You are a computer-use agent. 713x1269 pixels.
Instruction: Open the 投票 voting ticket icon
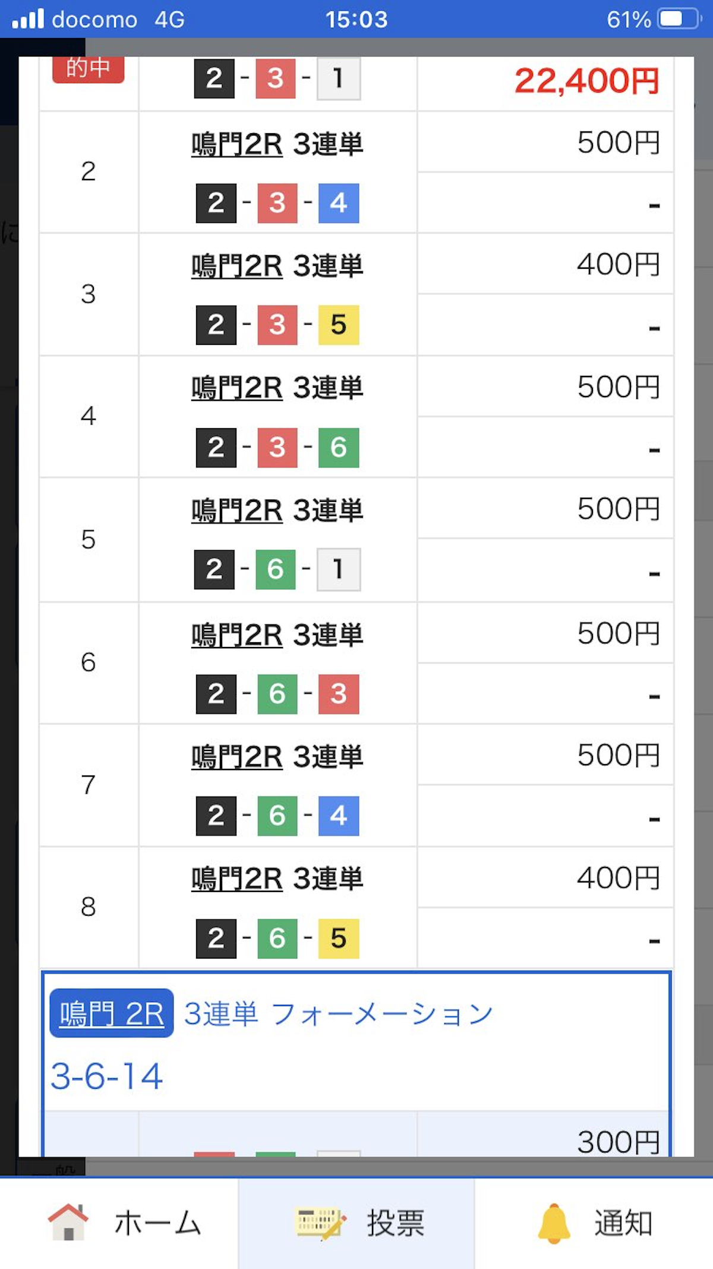[320, 1223]
